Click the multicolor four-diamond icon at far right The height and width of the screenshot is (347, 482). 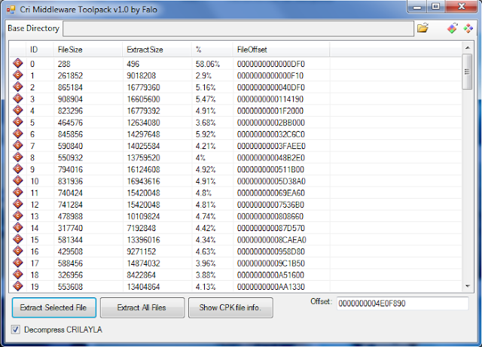point(468,29)
